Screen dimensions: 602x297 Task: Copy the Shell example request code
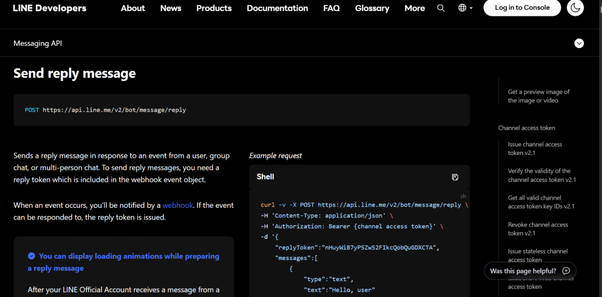[455, 177]
